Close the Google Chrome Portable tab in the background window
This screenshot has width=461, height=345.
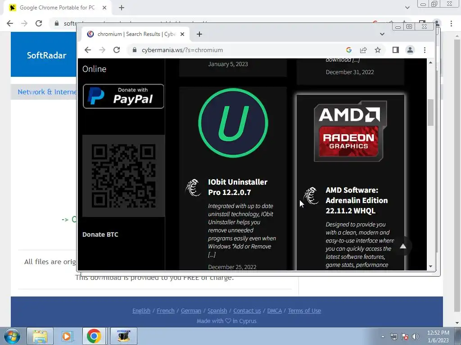(104, 8)
